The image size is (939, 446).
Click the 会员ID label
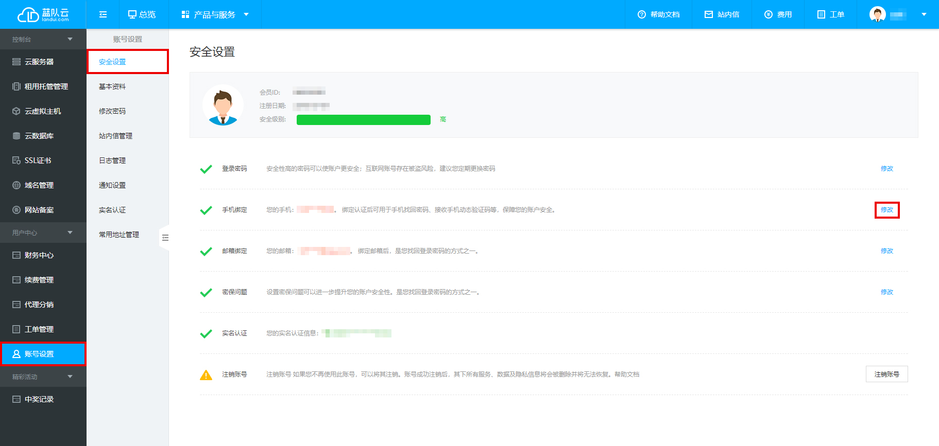point(270,93)
